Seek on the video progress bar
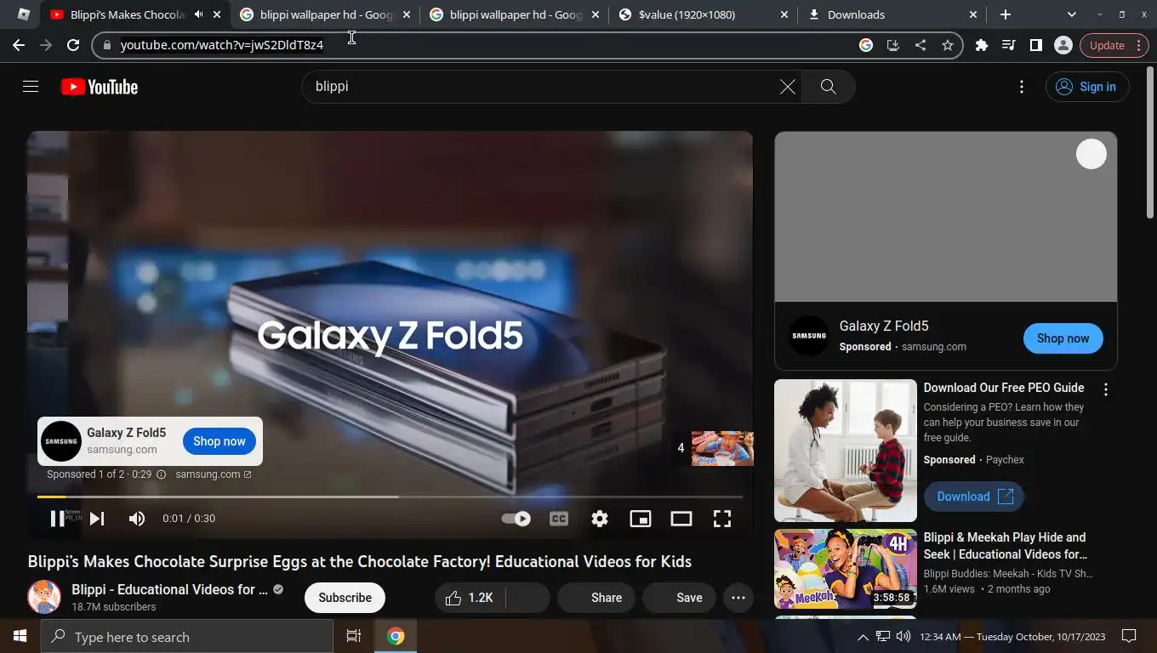 pyautogui.click(x=390, y=497)
